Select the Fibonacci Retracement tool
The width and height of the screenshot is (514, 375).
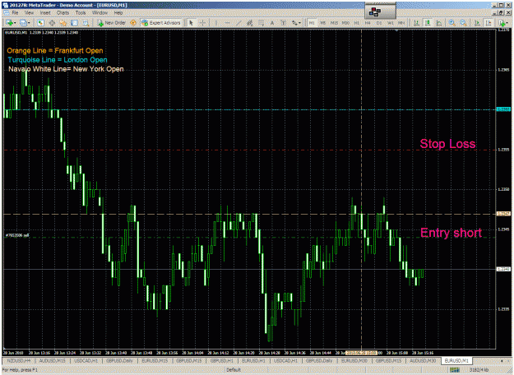[x=262, y=23]
